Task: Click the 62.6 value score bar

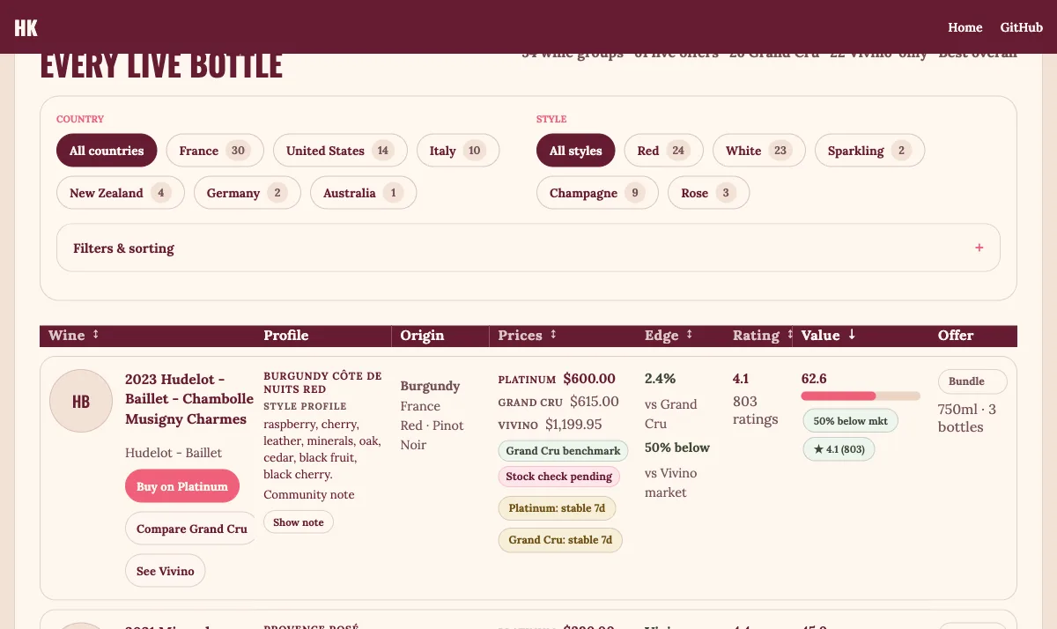Action: tap(861, 396)
